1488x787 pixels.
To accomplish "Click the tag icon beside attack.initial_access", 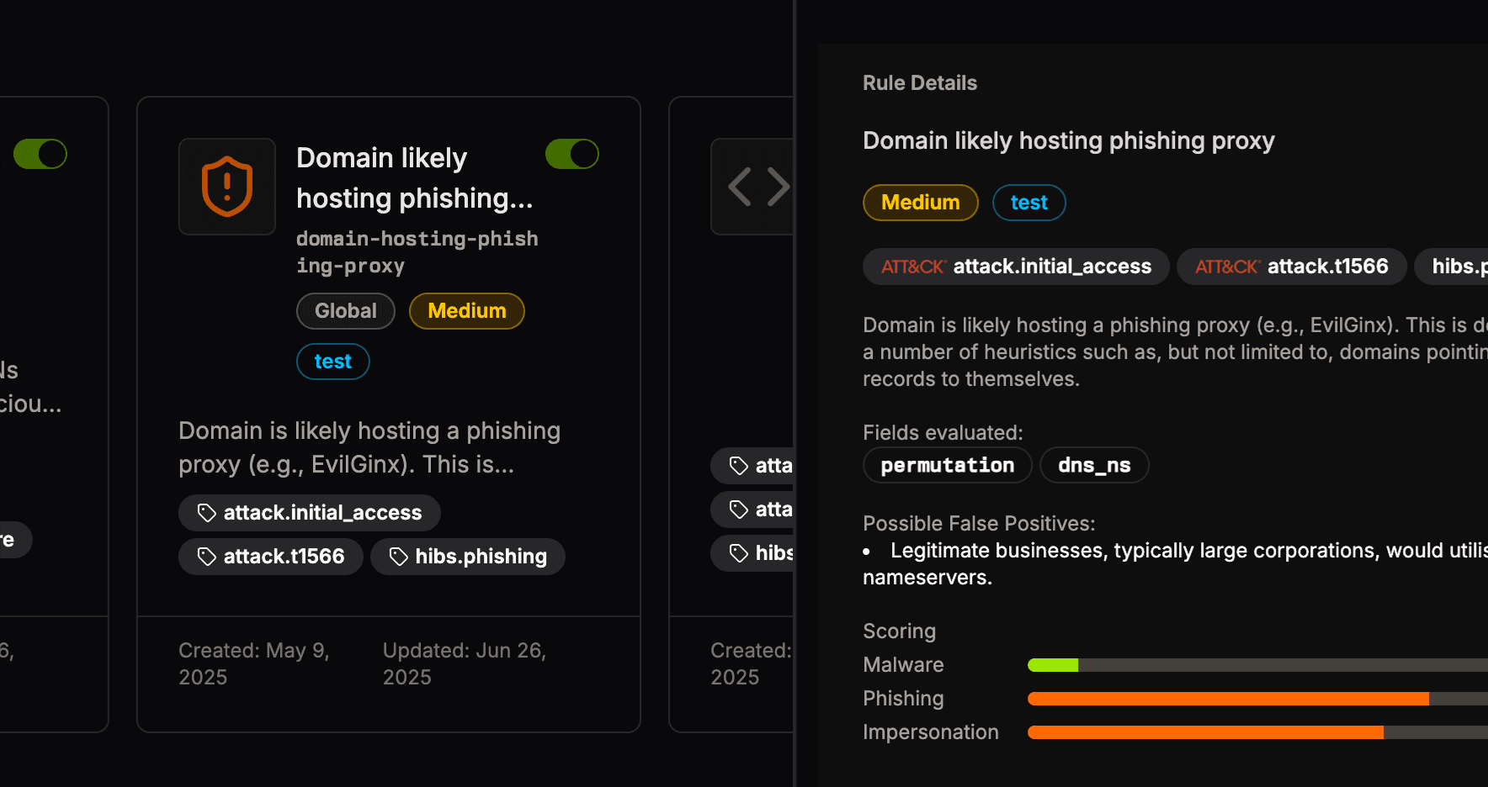I will [x=206, y=513].
